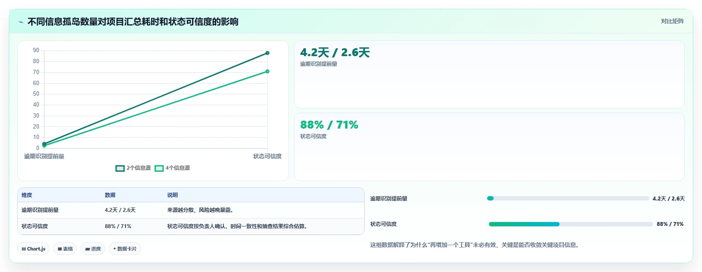Click the 88% / 71% value beside progress bar
702x272 pixels.
click(x=670, y=224)
